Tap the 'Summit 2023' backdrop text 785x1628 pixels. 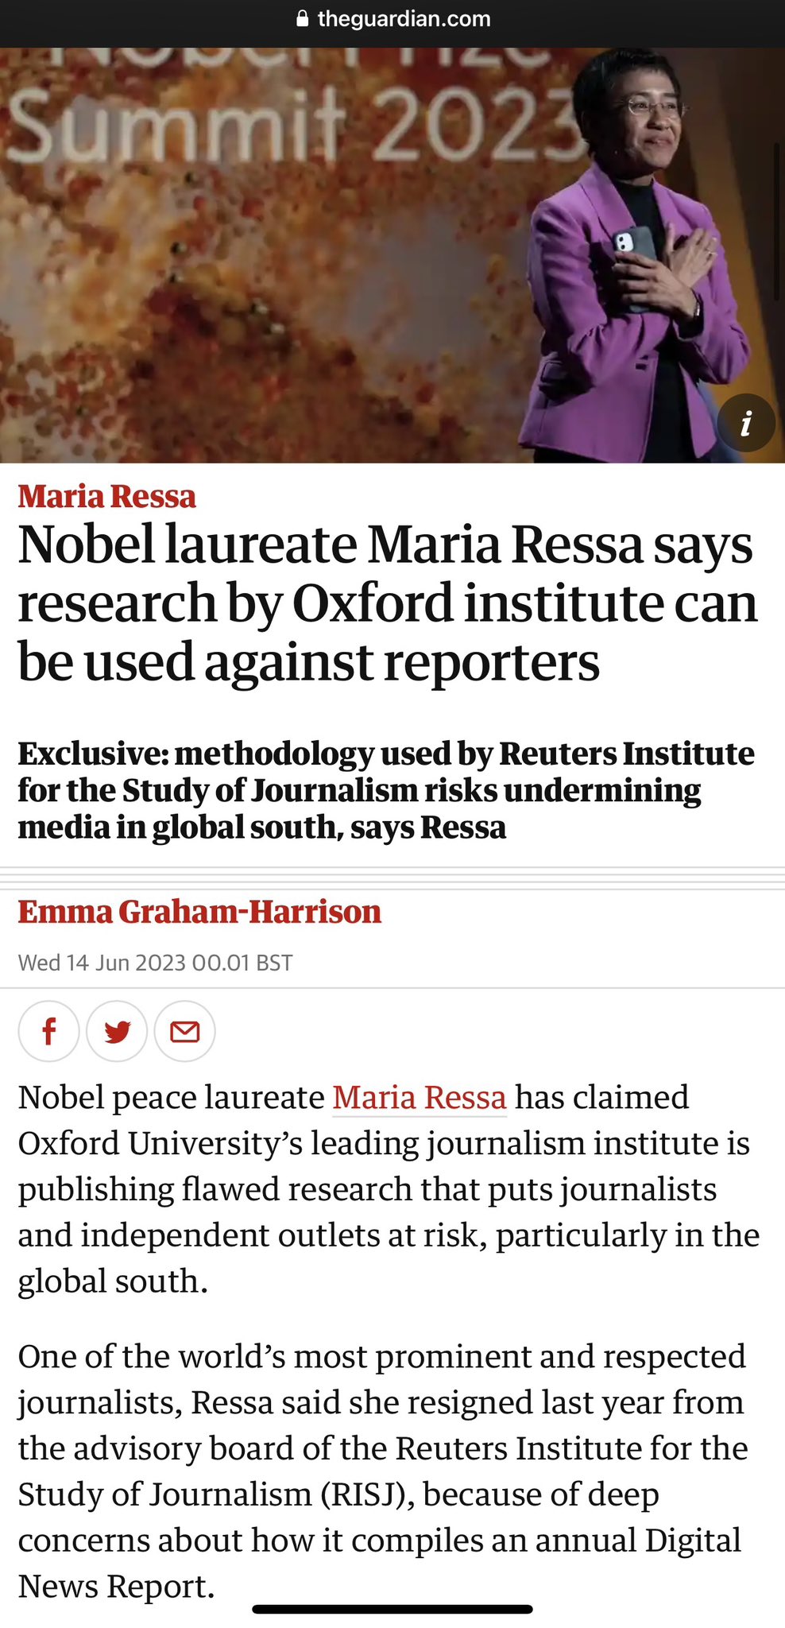click(286, 127)
